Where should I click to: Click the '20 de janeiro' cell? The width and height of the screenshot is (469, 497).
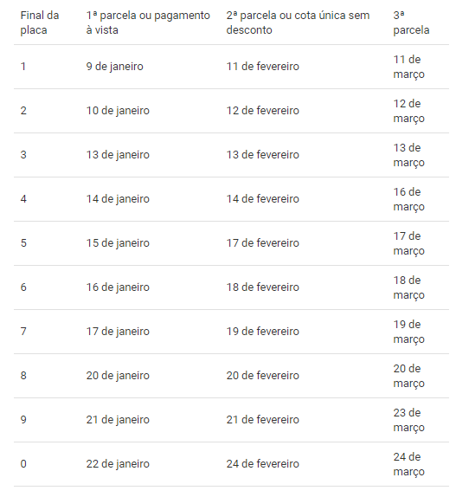point(118,376)
